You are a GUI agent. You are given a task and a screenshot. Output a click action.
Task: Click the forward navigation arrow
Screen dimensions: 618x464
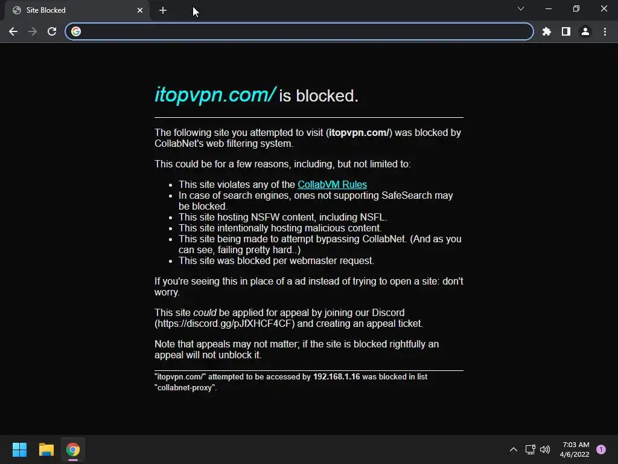tap(33, 31)
